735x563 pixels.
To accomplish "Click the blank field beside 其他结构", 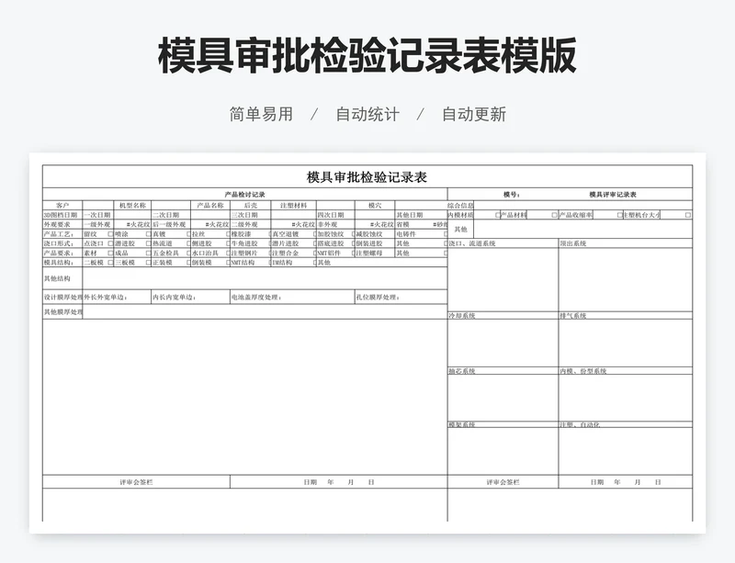I will pos(265,278).
